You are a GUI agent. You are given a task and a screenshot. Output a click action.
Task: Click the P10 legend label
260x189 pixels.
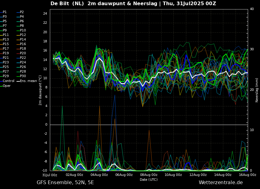point(23,30)
